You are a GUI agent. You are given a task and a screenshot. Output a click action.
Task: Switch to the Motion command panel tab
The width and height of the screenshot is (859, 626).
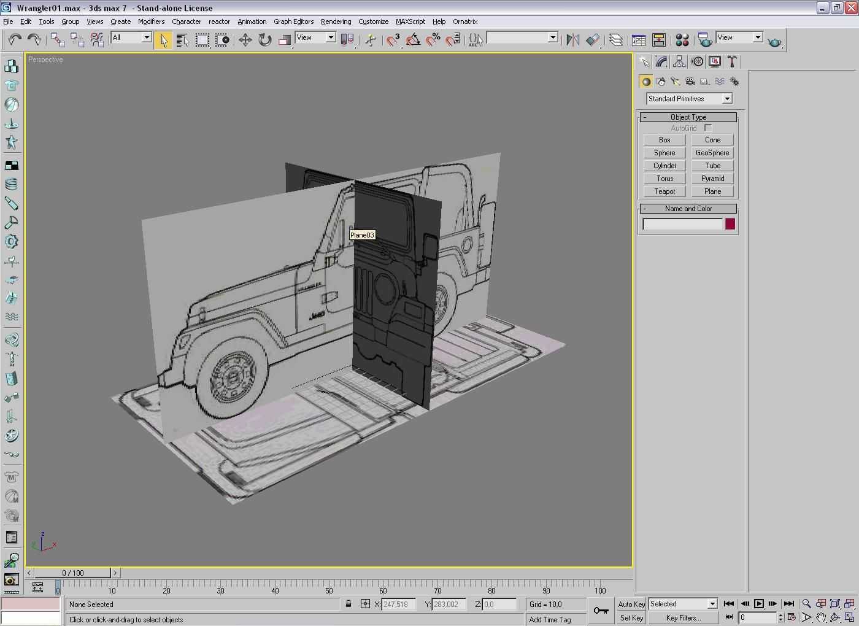point(697,61)
